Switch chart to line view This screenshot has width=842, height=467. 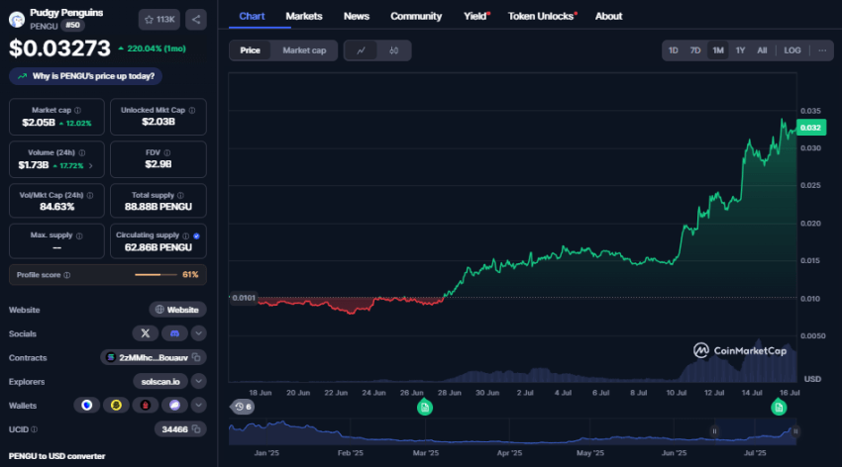click(x=361, y=50)
